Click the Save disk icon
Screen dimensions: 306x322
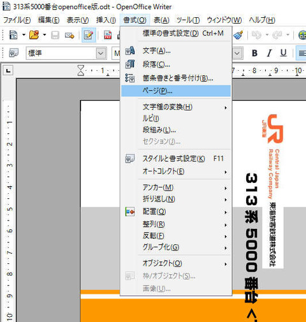coord(55,35)
